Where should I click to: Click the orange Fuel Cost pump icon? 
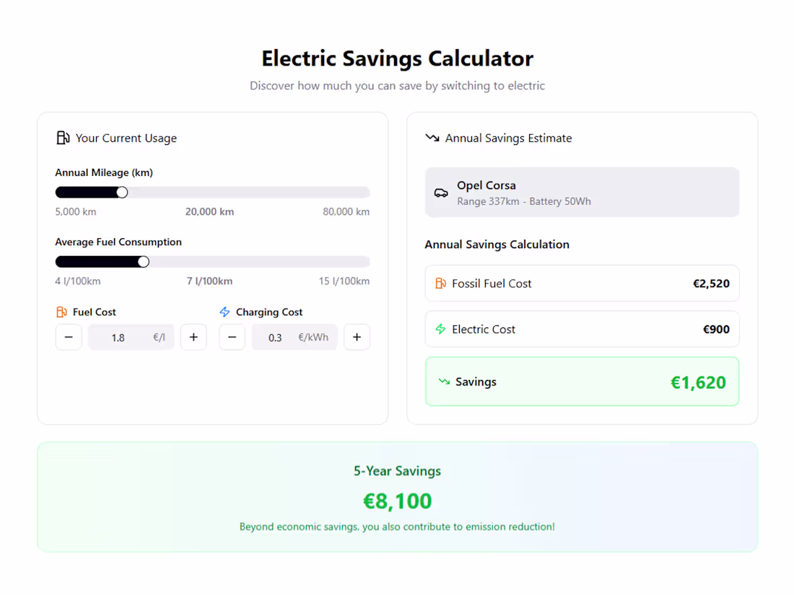tap(61, 312)
